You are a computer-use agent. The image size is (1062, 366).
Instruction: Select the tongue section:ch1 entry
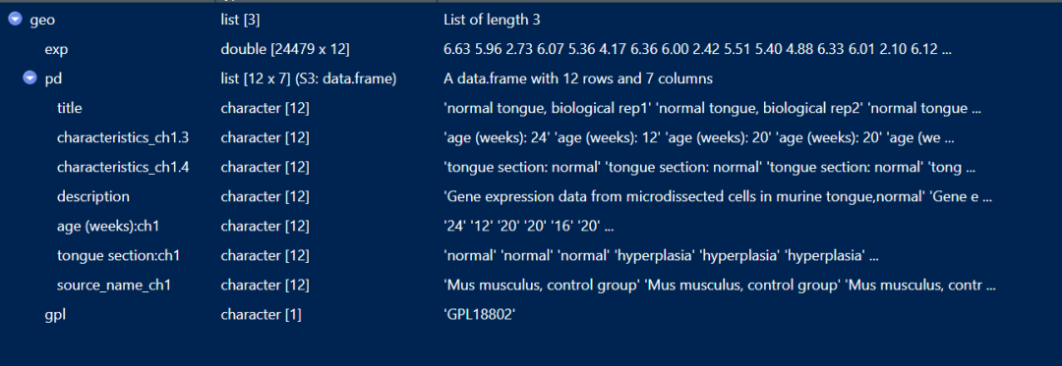(117, 256)
